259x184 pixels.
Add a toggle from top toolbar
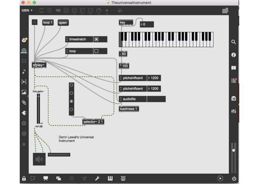[66, 10]
